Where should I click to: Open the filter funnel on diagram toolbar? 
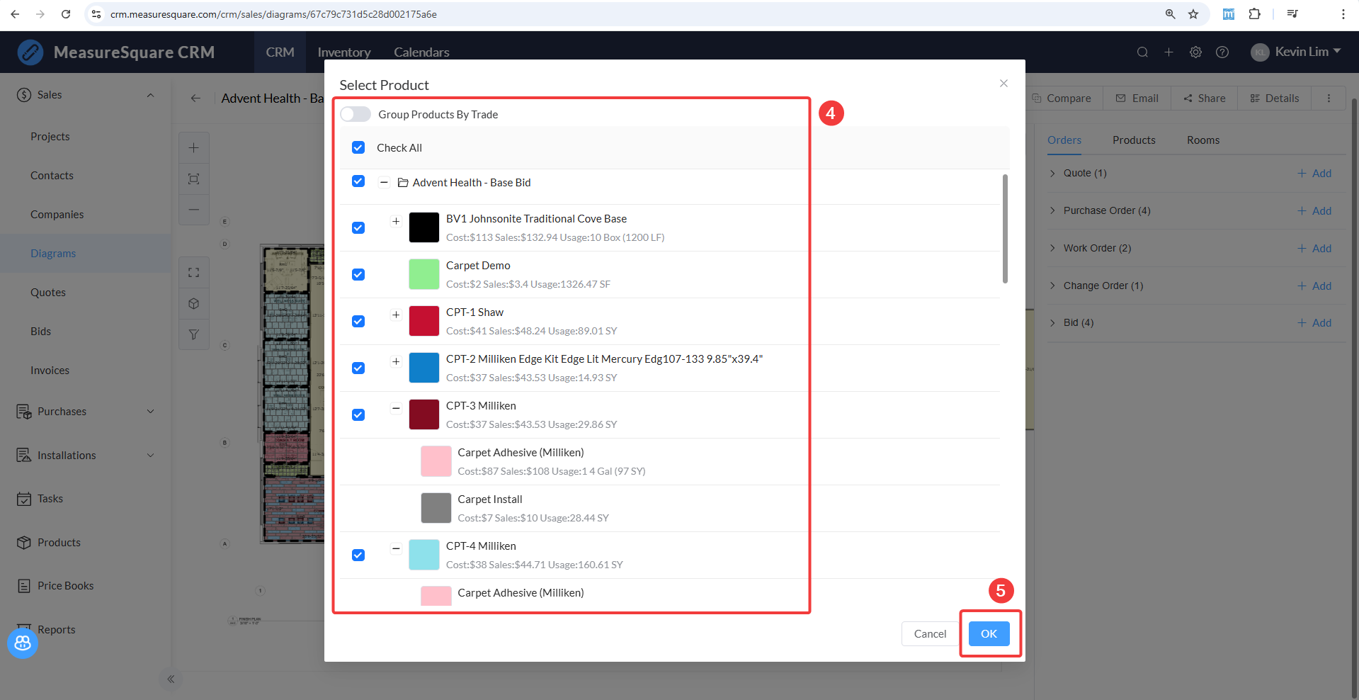(x=193, y=334)
